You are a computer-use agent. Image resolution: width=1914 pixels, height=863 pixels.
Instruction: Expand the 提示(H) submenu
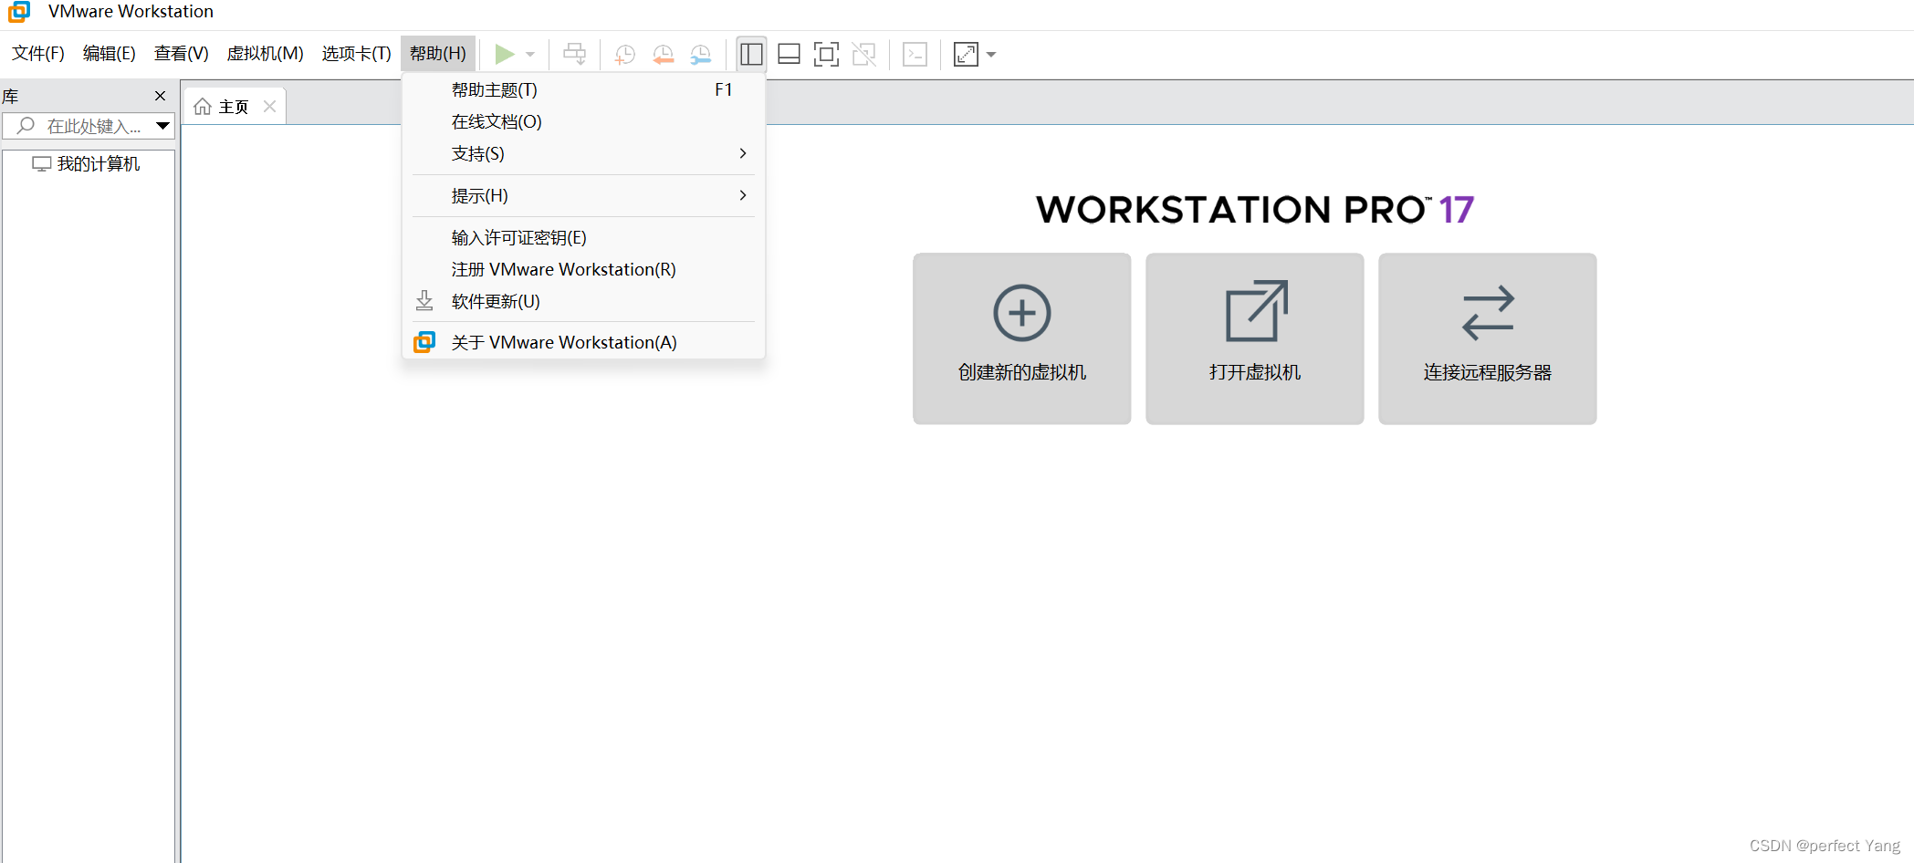pyautogui.click(x=584, y=196)
